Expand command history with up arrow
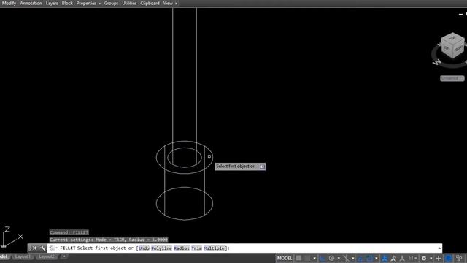Screen dimensions: 467x263 (439, 248)
